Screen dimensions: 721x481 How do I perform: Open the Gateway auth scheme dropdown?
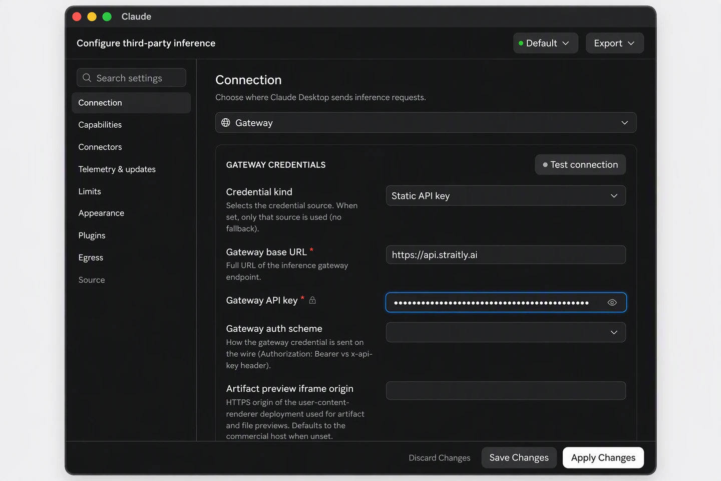tap(506, 332)
